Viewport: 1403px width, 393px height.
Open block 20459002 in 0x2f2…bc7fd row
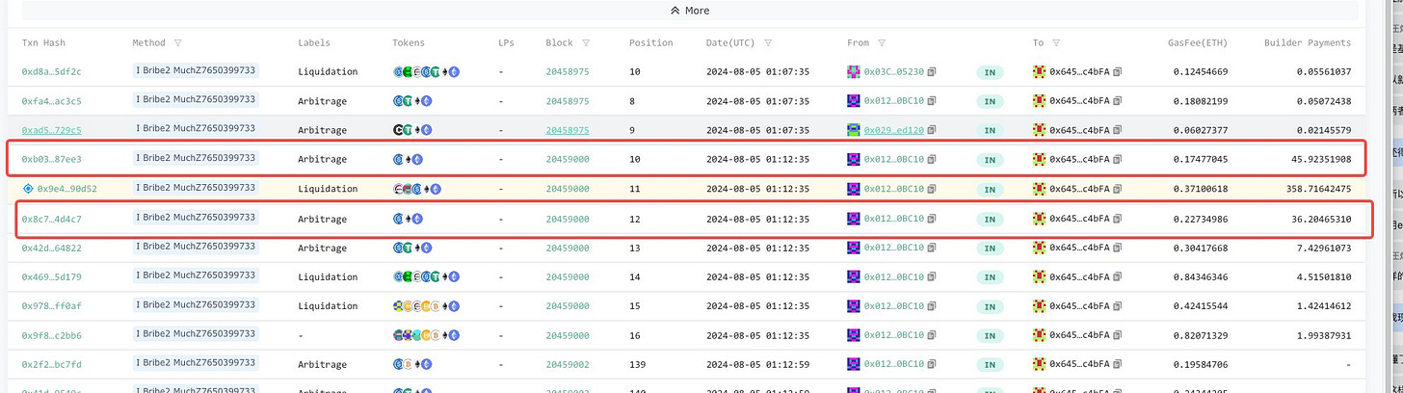(568, 365)
